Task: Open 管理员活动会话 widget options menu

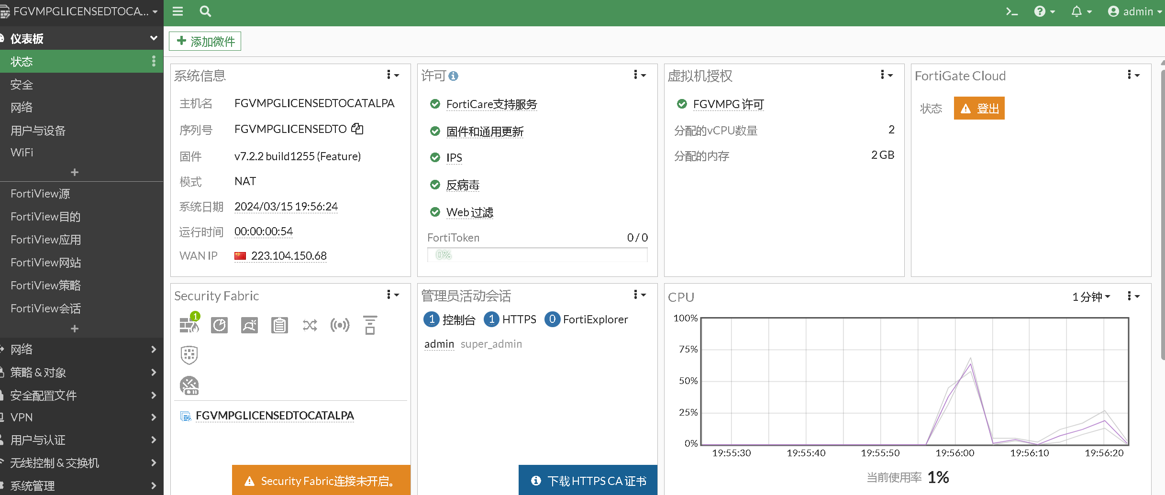Action: pyautogui.click(x=640, y=295)
